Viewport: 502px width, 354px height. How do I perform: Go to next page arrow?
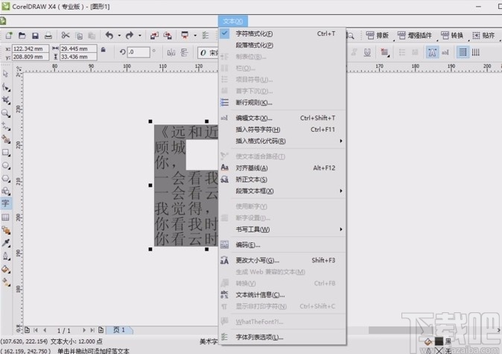(x=84, y=330)
